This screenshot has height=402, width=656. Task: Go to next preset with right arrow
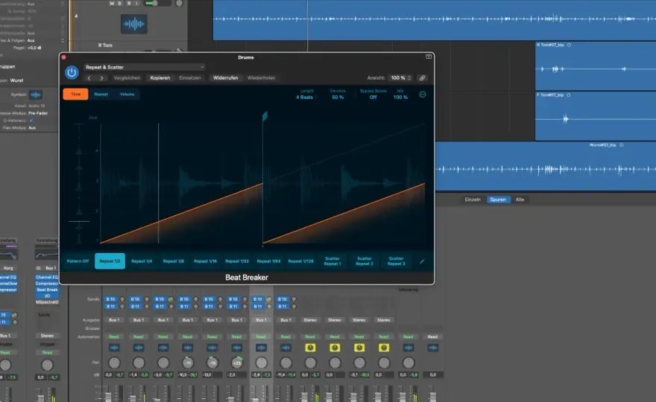coord(101,78)
